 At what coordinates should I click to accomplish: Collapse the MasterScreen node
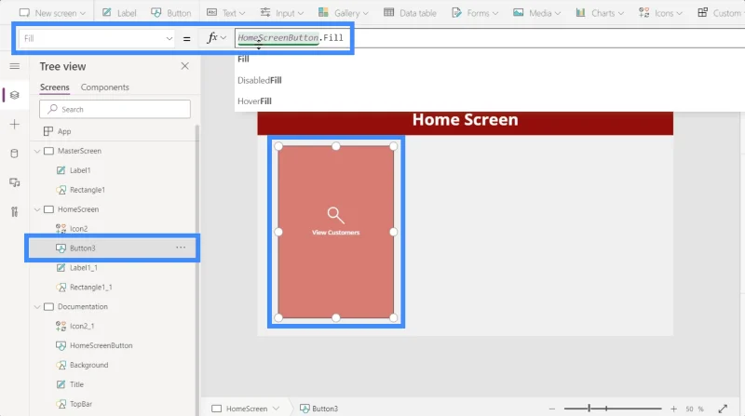click(37, 151)
